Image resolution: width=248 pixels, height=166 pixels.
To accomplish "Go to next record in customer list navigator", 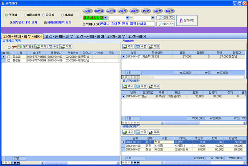I will (x=12, y=163).
